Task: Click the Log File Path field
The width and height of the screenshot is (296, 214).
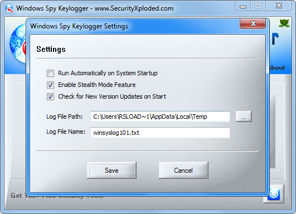Action: point(160,116)
